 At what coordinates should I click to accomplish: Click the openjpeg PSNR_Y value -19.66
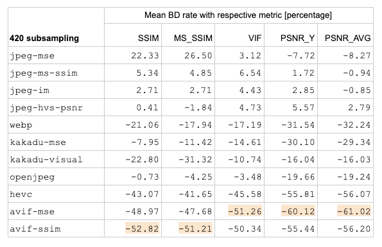point(298,177)
